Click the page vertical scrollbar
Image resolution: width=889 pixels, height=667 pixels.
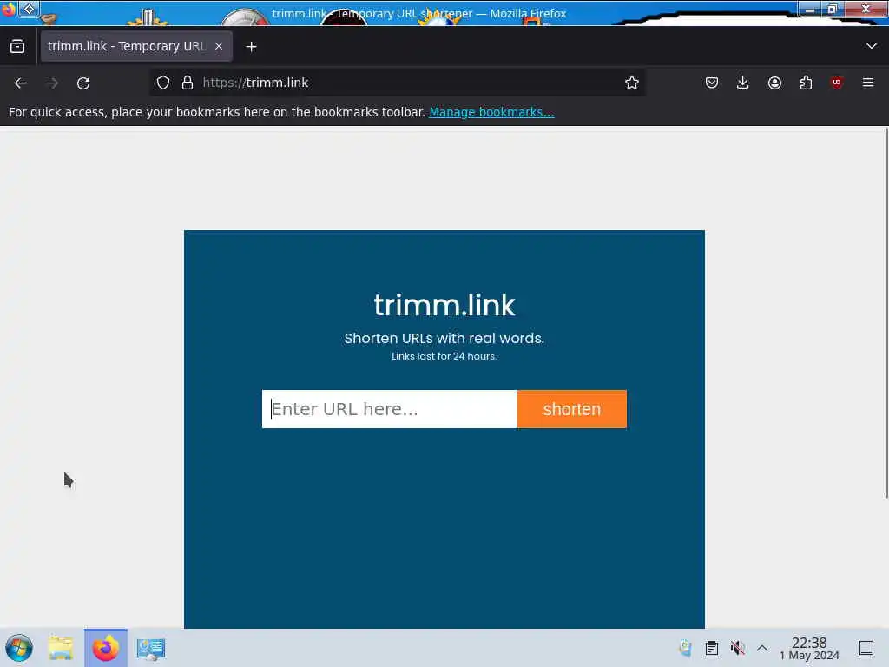coord(886,313)
